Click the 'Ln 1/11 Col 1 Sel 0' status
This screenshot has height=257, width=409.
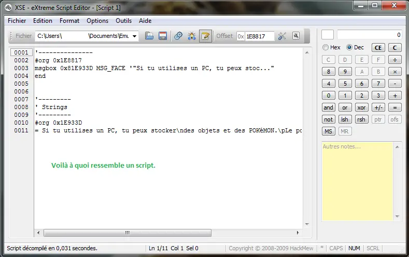pos(174,248)
